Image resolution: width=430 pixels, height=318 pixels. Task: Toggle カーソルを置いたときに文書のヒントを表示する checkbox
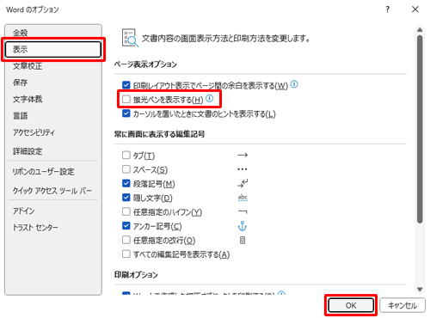point(126,113)
